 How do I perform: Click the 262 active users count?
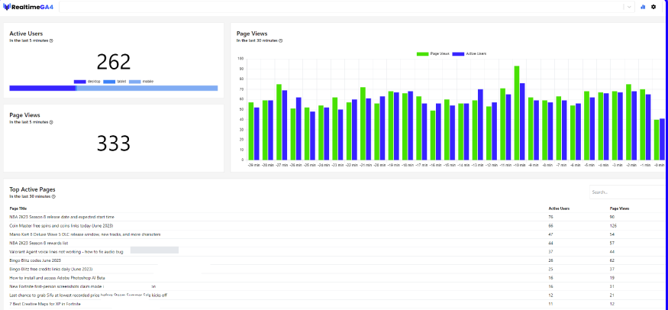pos(113,62)
